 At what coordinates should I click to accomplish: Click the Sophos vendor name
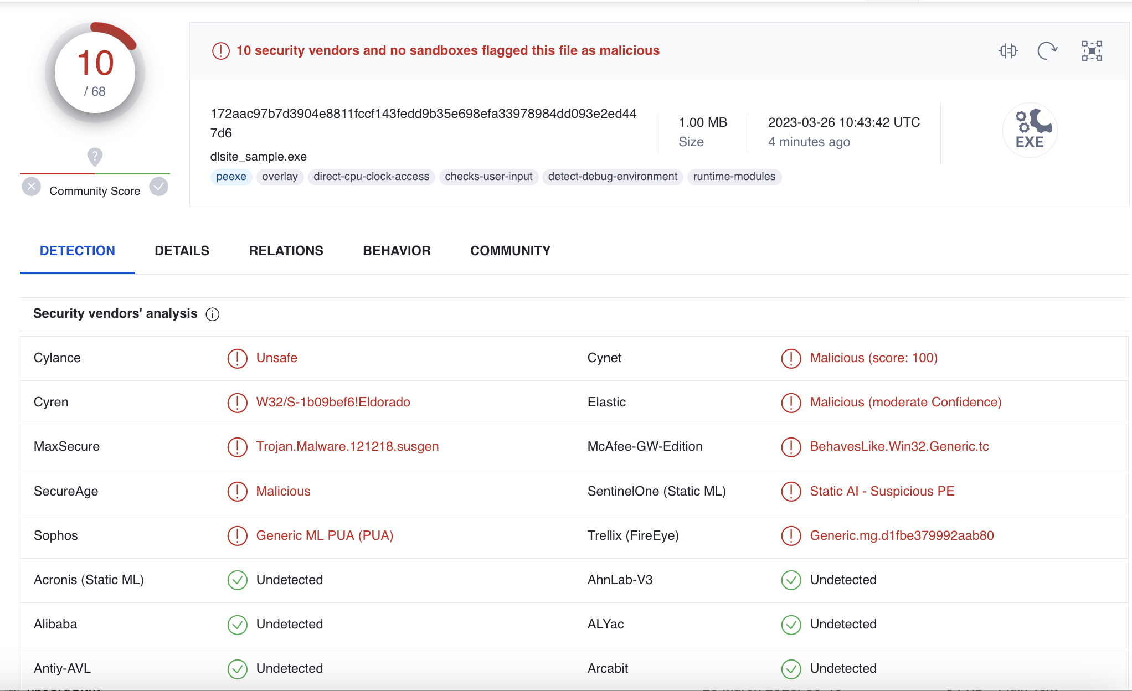pos(55,535)
